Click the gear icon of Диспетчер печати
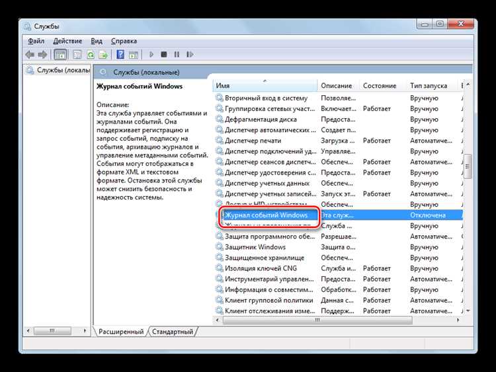 pyautogui.click(x=219, y=140)
